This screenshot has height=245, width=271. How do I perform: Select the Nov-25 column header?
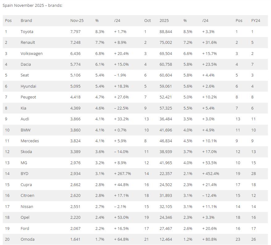coord(77,21)
